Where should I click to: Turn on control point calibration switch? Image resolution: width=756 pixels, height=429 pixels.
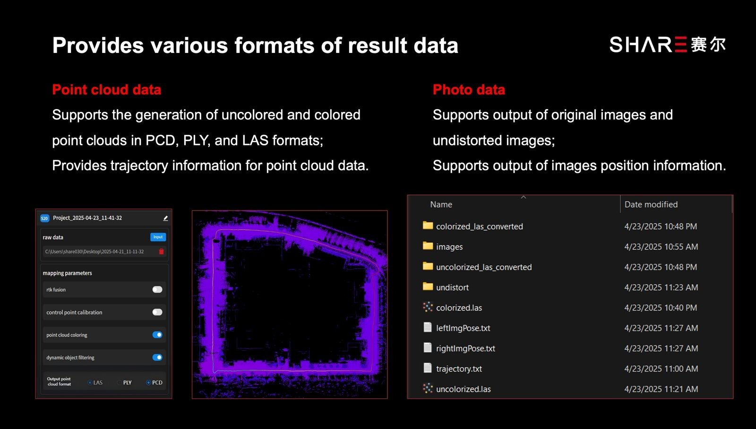pyautogui.click(x=157, y=312)
